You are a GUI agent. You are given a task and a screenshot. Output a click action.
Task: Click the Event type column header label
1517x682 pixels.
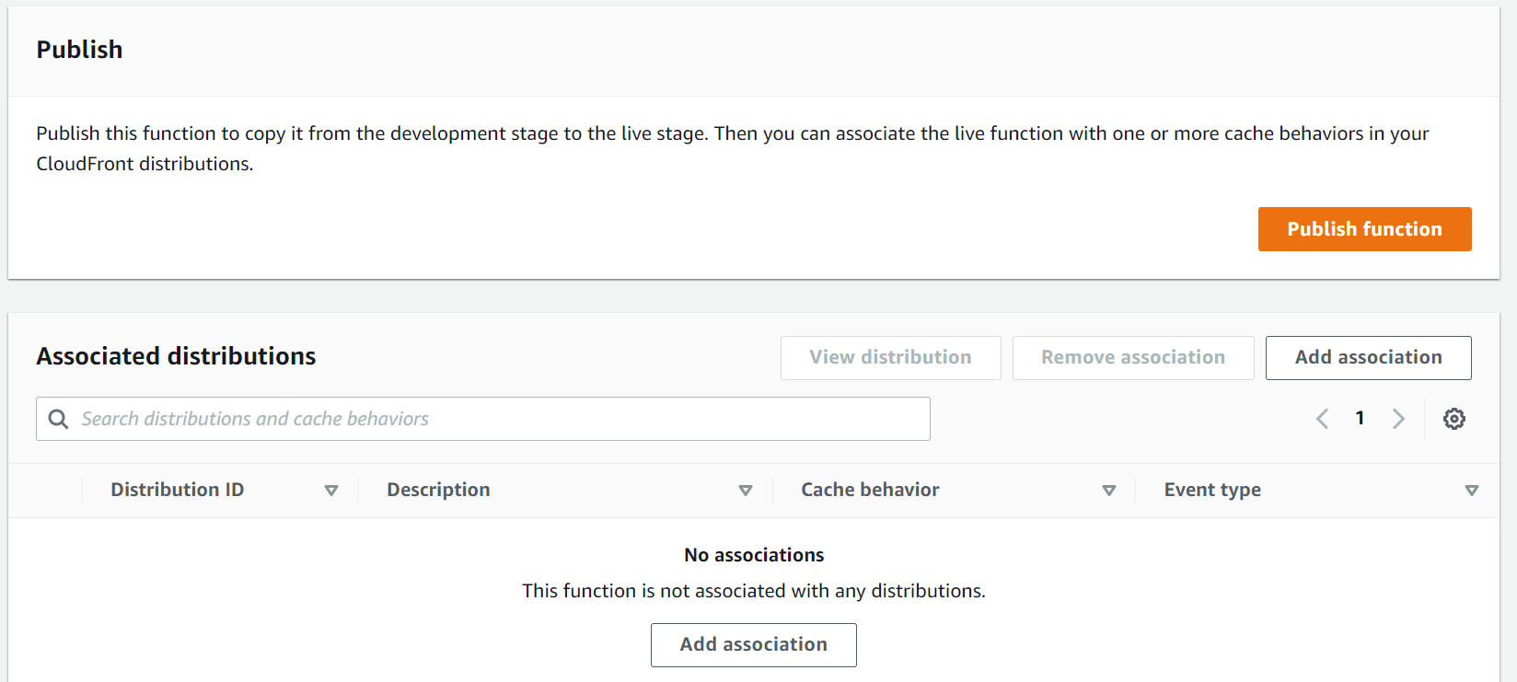coord(1212,490)
